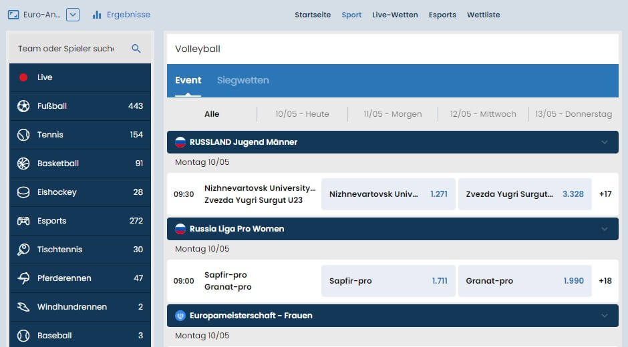The image size is (628, 347).
Task: Click the Tischtennis paddle icon
Action: click(x=23, y=250)
